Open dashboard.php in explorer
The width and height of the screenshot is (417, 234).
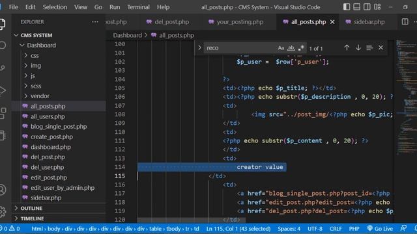click(x=51, y=147)
